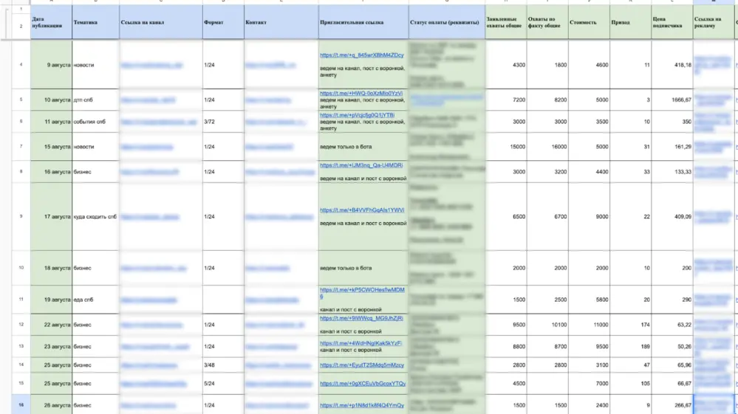
Task: Select the '17 августа' date cell
Action: click(x=51, y=217)
